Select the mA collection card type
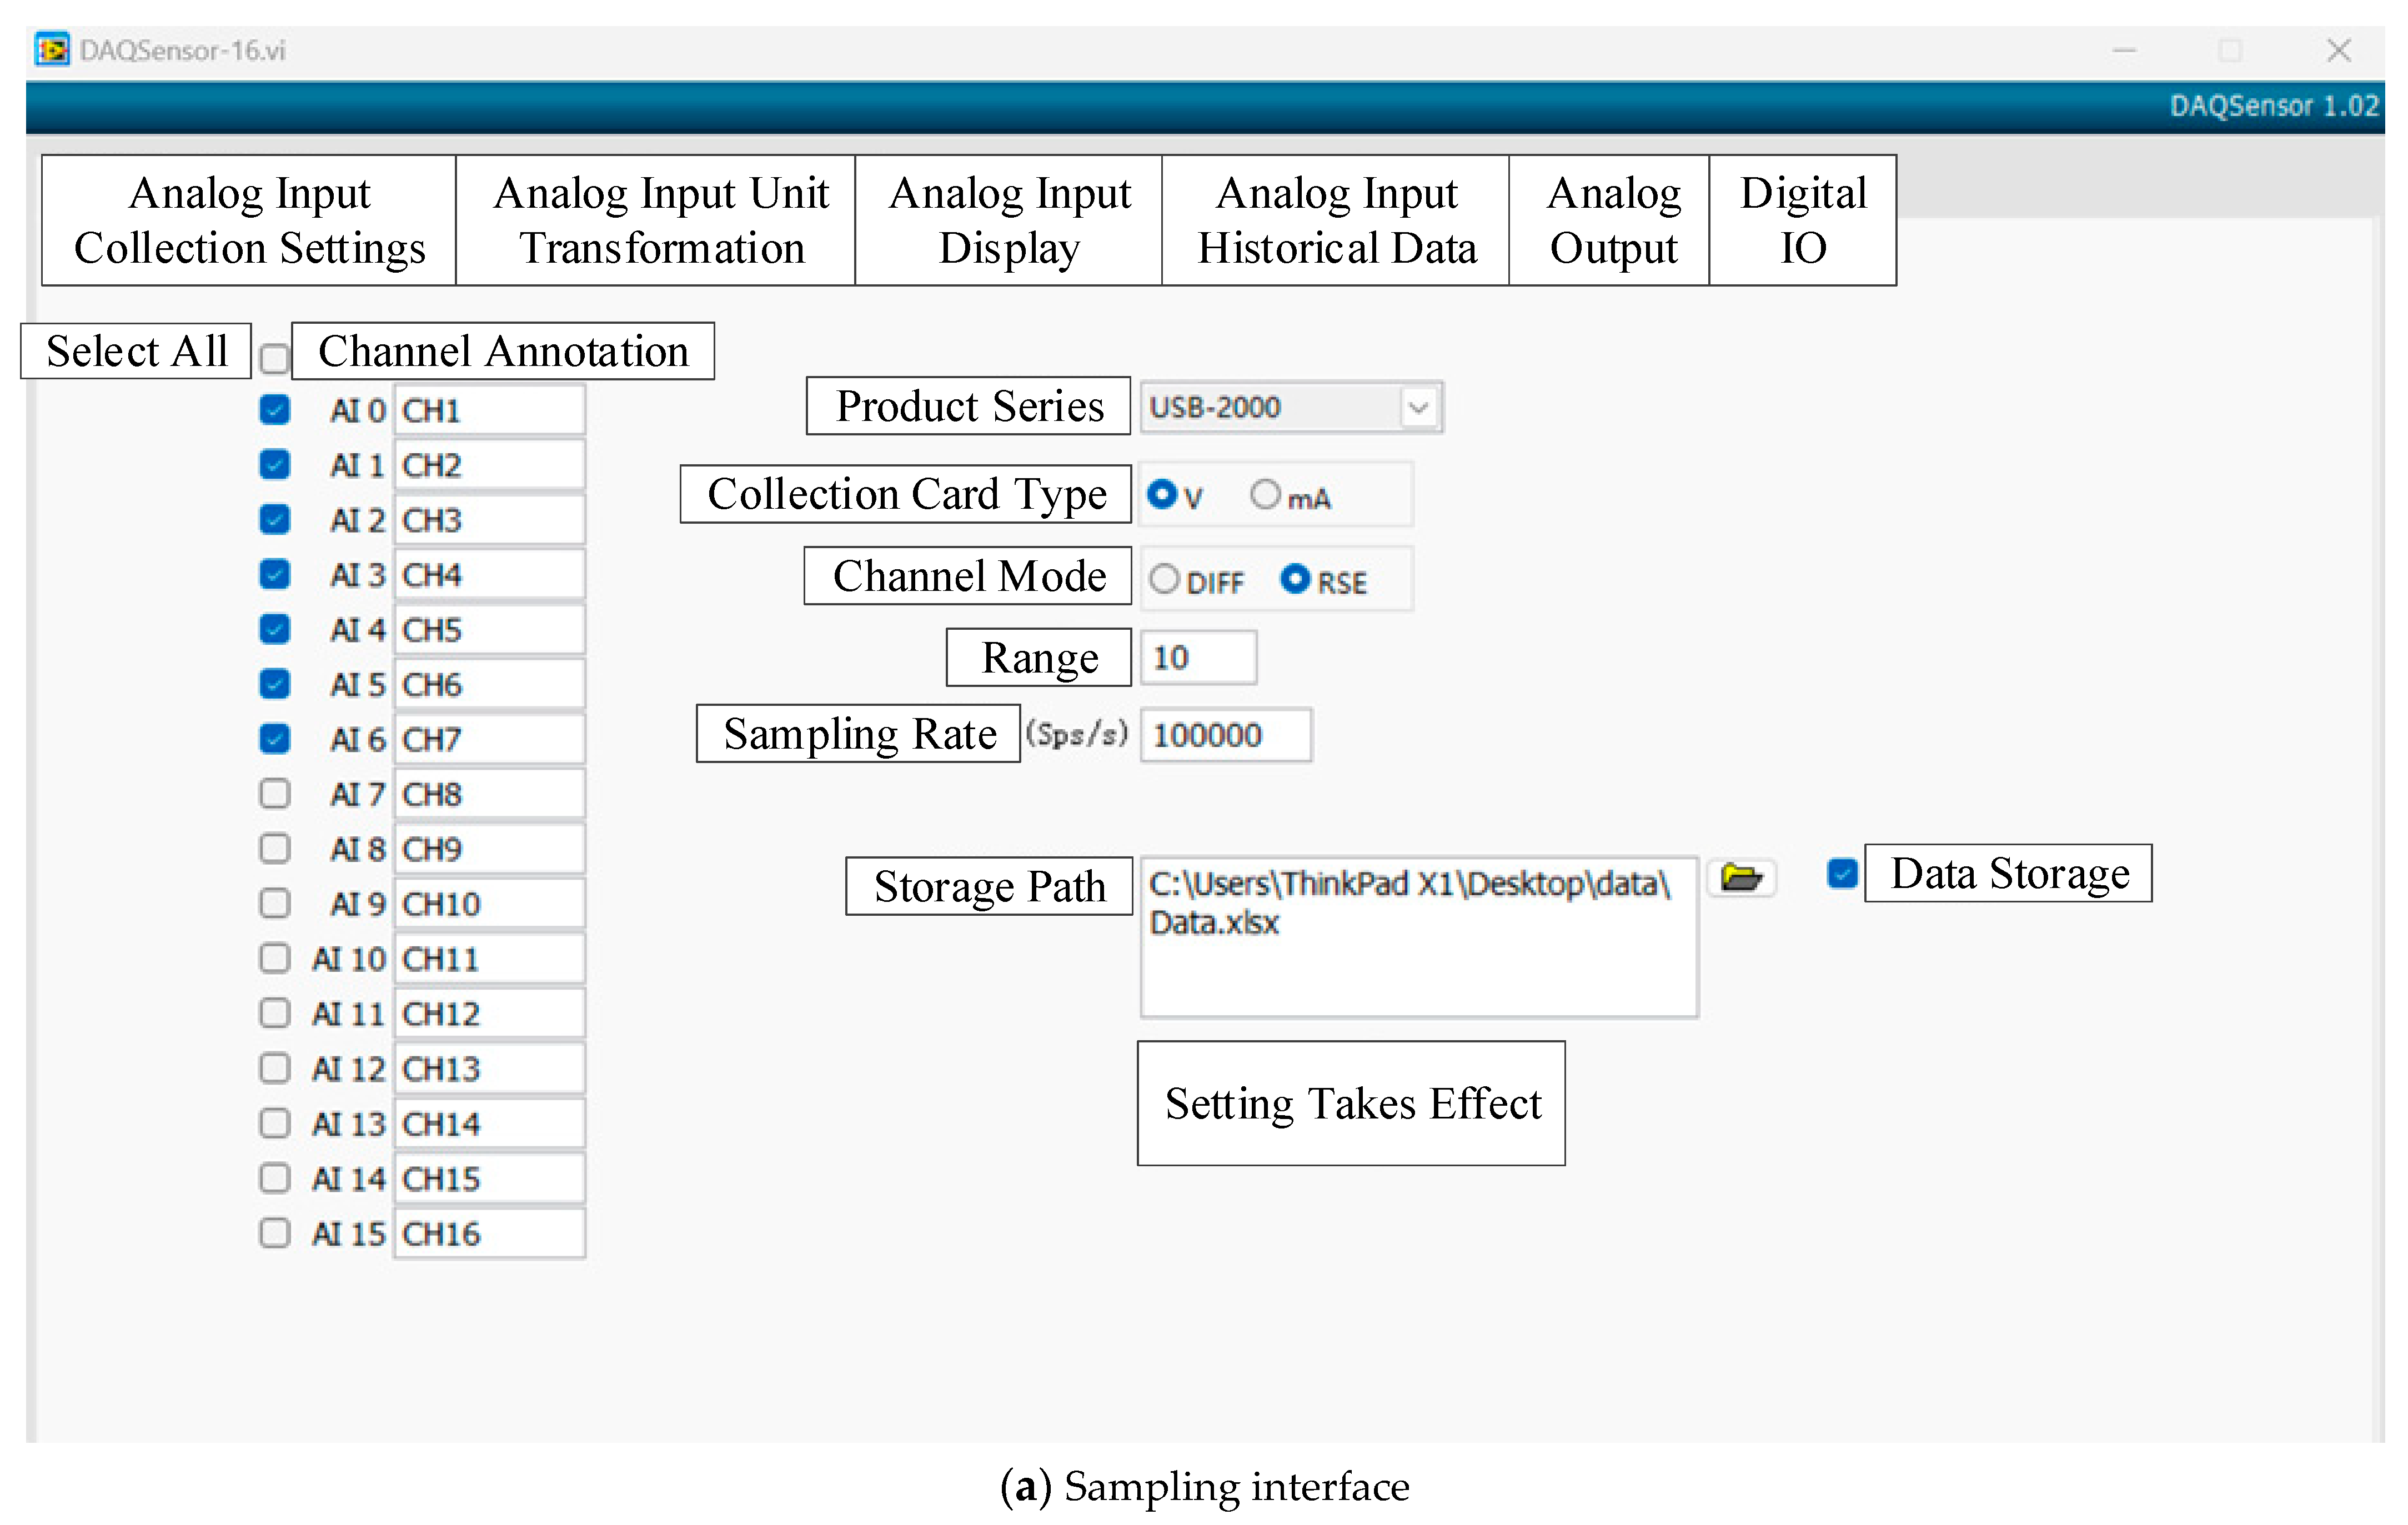Image resolution: width=2408 pixels, height=1525 pixels. [x=1265, y=494]
